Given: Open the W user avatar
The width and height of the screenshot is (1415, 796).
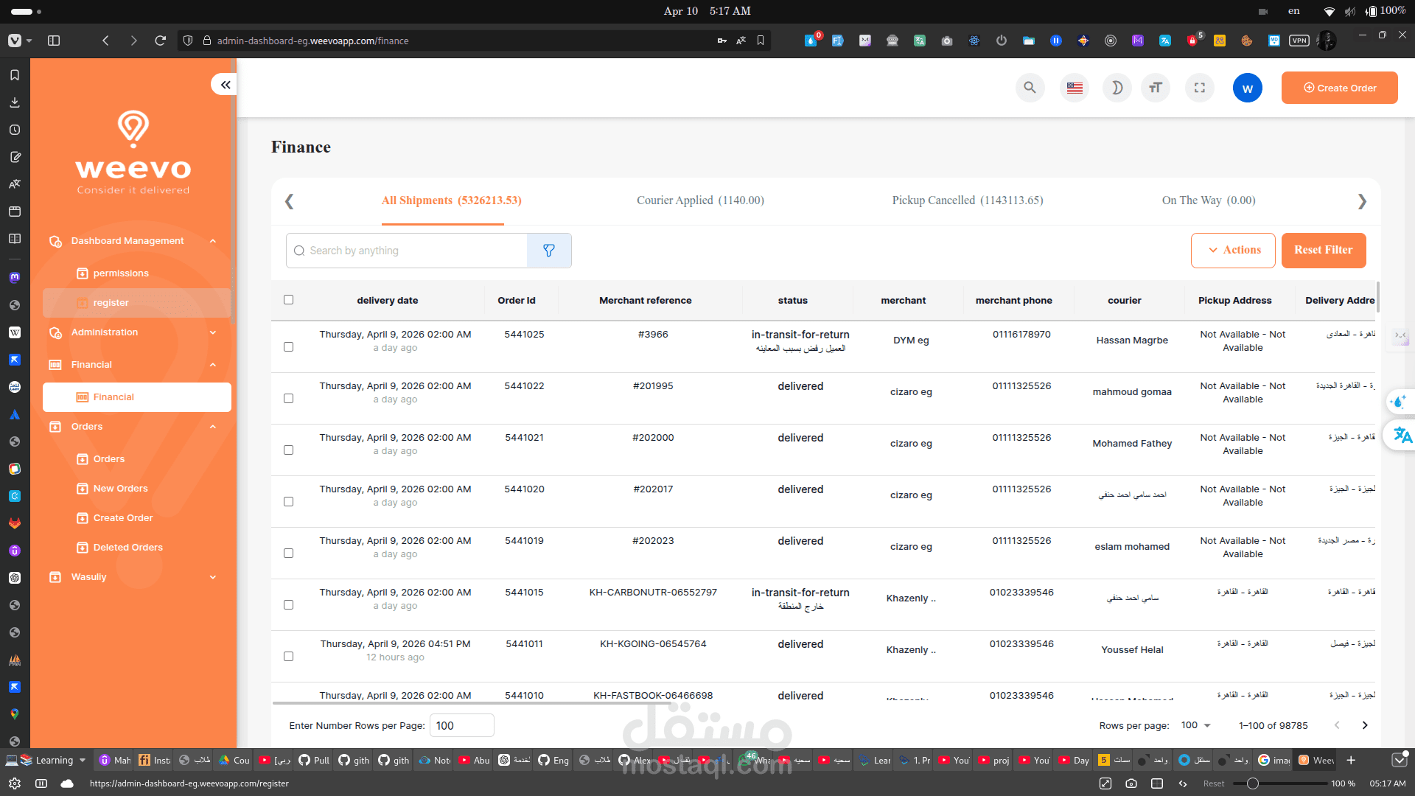Looking at the screenshot, I should 1247,88.
